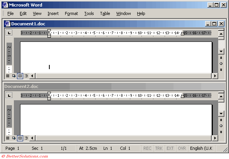Open Document1 window control menu icon
229x159 pixels.
pos(7,24)
